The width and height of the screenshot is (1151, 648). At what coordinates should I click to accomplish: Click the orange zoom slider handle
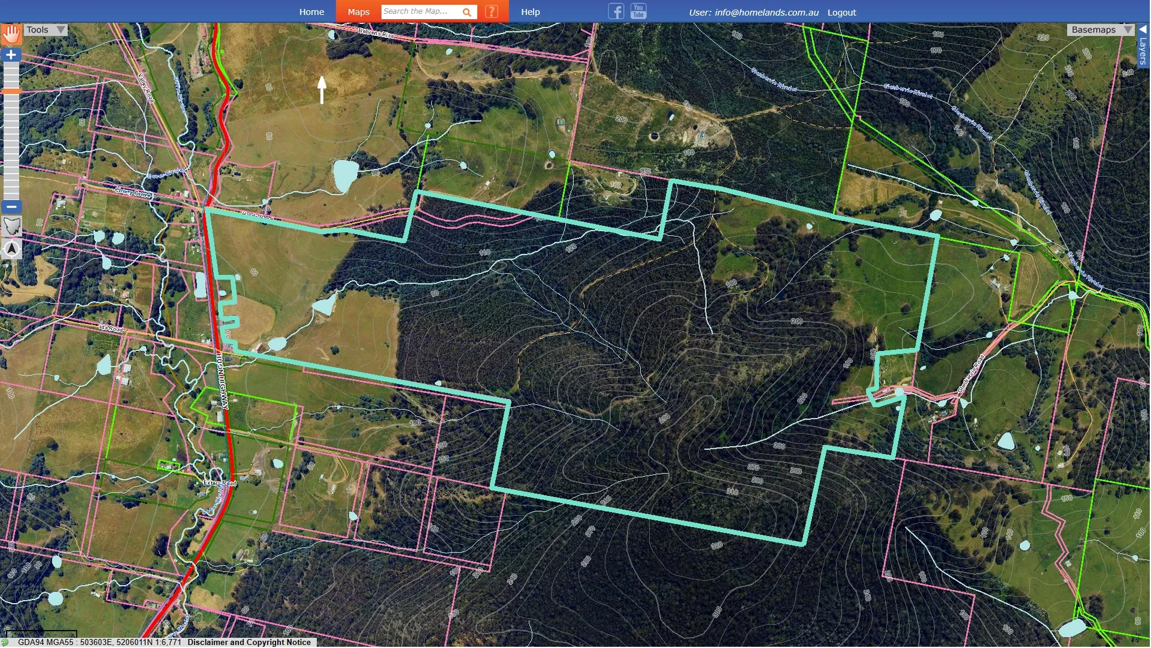[x=11, y=91]
